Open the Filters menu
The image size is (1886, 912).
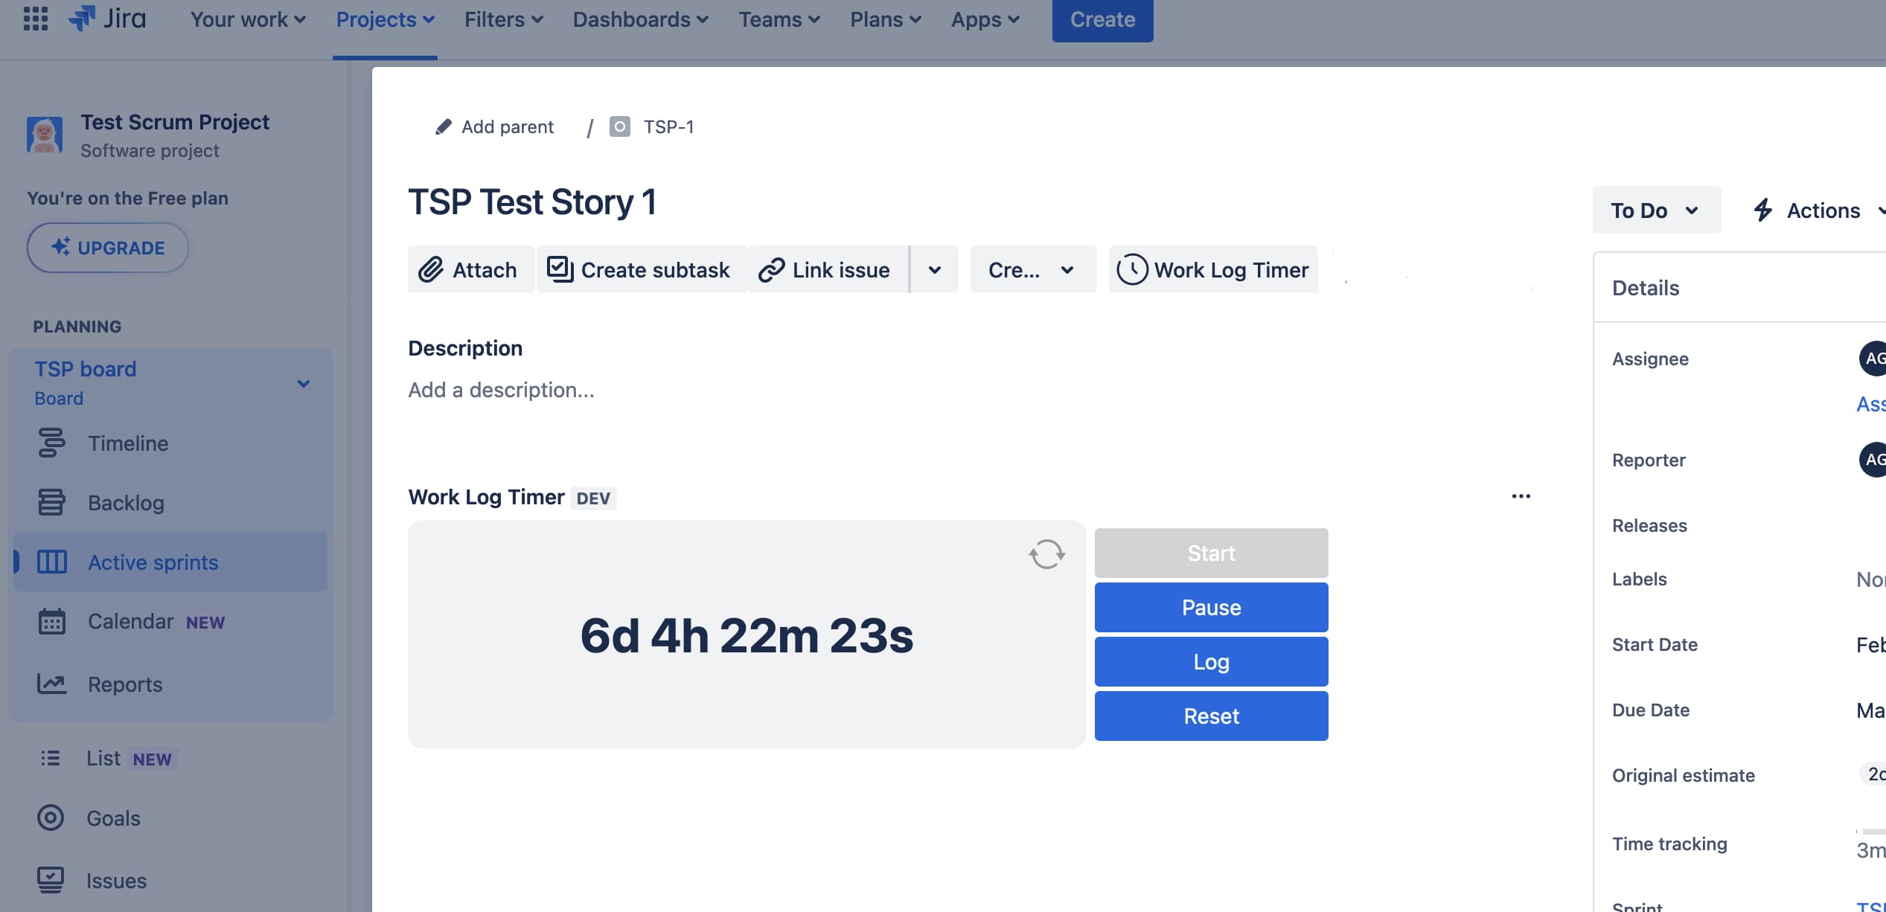tap(503, 19)
